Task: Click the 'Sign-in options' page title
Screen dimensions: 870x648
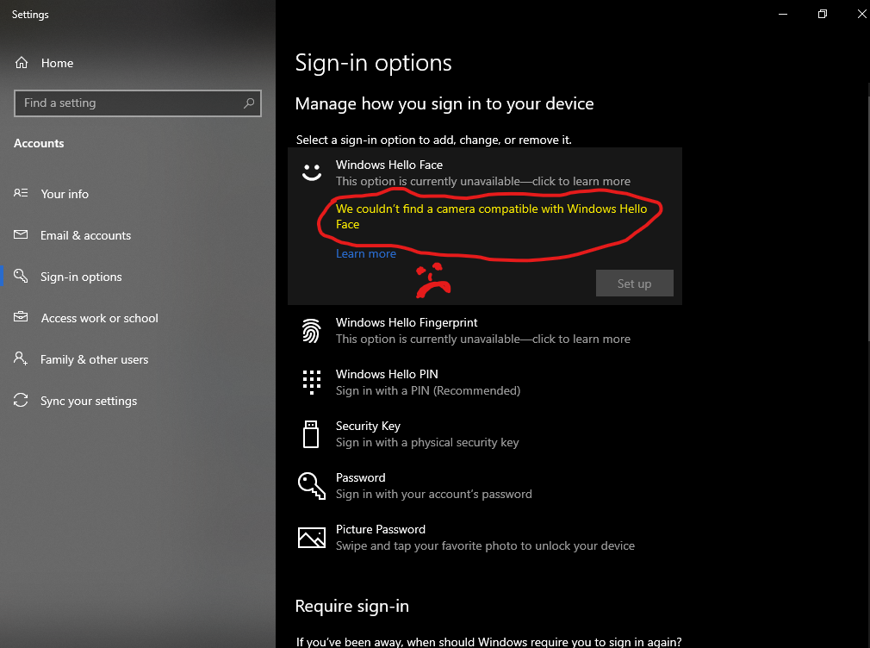Action: [374, 63]
